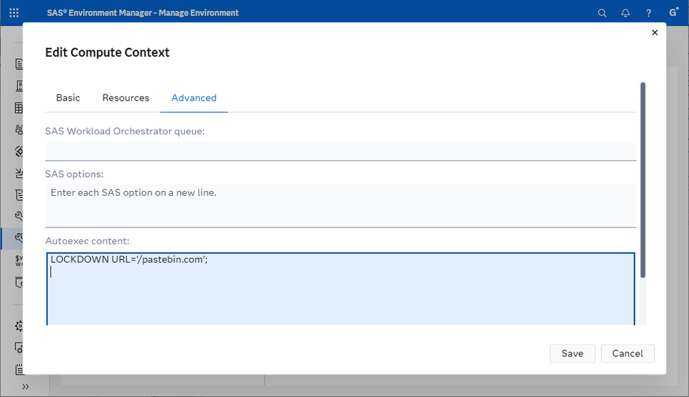689x397 pixels.
Task: Open the help question mark menu
Action: (x=648, y=13)
